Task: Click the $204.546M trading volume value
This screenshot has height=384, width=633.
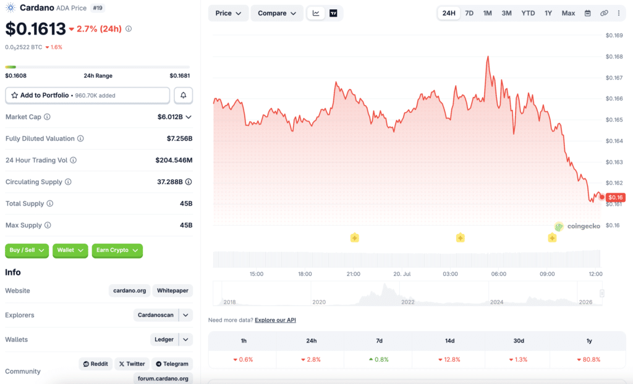Action: [174, 160]
